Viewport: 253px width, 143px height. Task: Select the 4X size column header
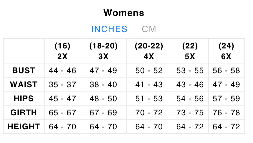click(x=149, y=51)
